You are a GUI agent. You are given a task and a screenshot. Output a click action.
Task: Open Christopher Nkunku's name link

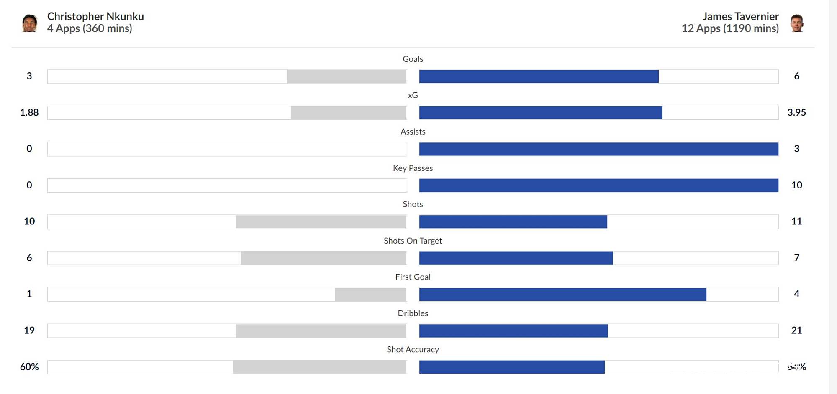click(95, 16)
